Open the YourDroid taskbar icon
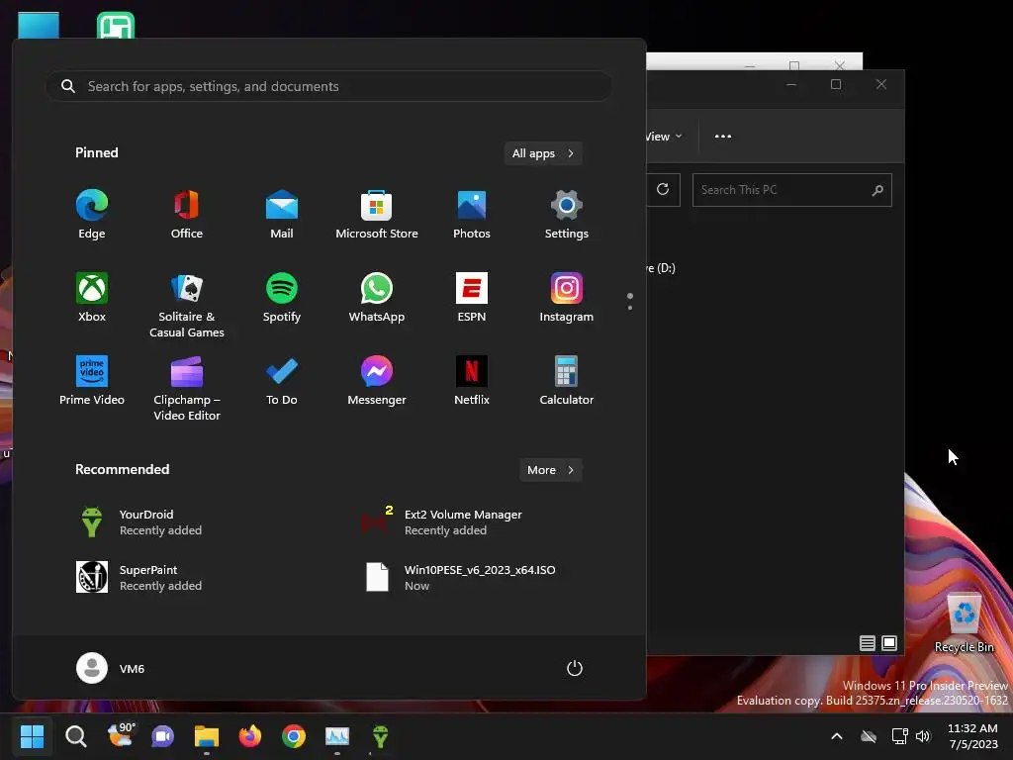The height and width of the screenshot is (760, 1013). pyautogui.click(x=381, y=736)
